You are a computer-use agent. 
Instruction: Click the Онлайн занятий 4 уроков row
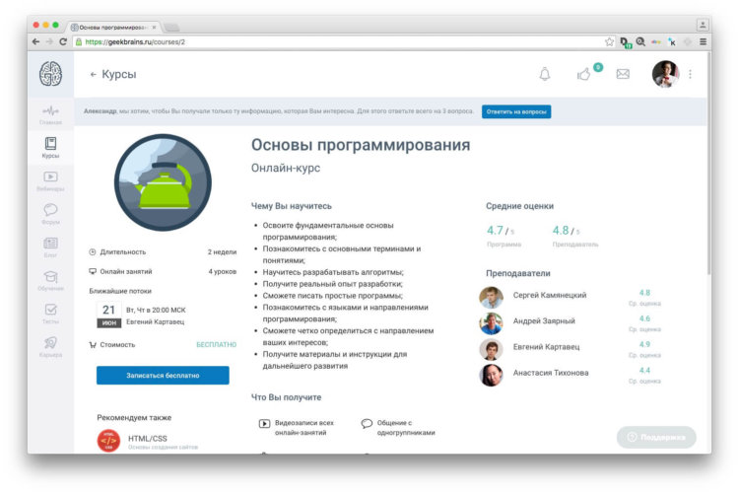[163, 272]
